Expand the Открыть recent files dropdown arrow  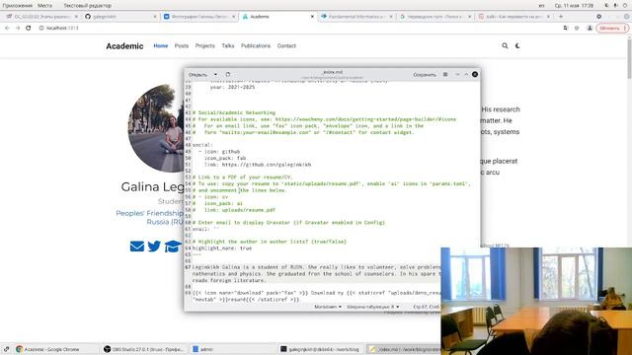(x=215, y=75)
